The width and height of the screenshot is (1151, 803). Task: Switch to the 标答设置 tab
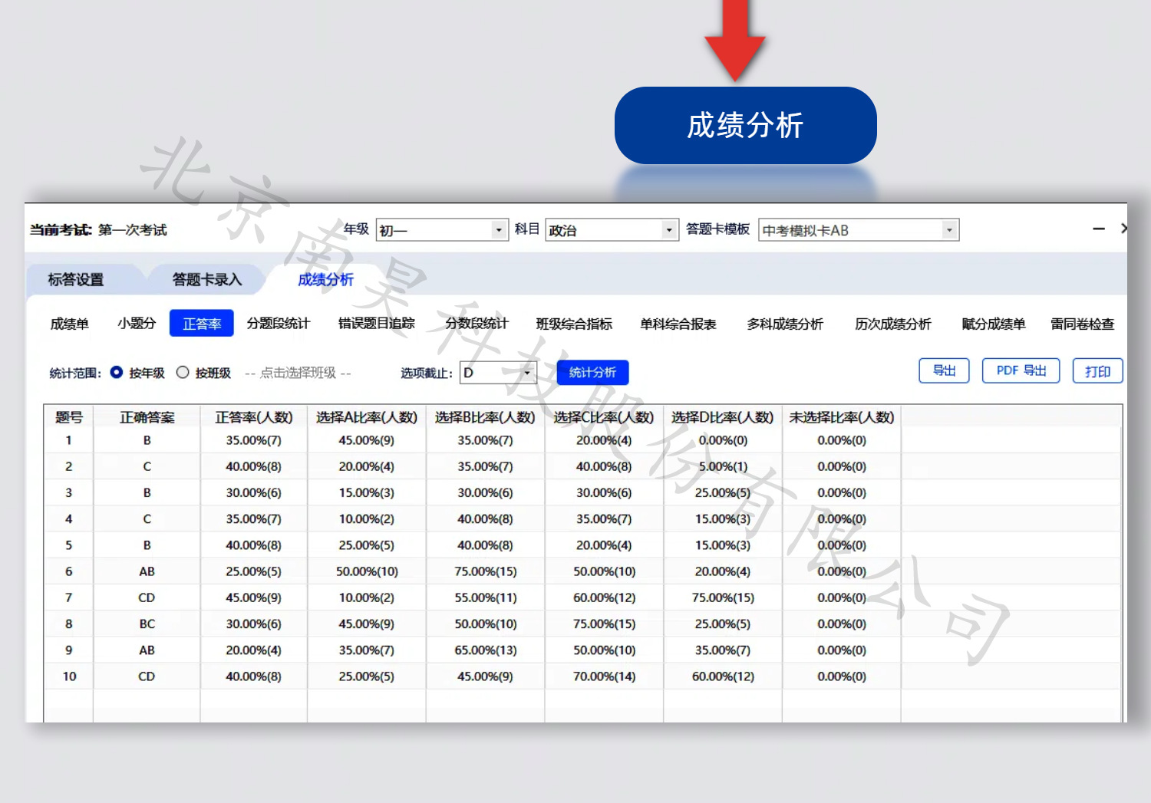click(76, 280)
